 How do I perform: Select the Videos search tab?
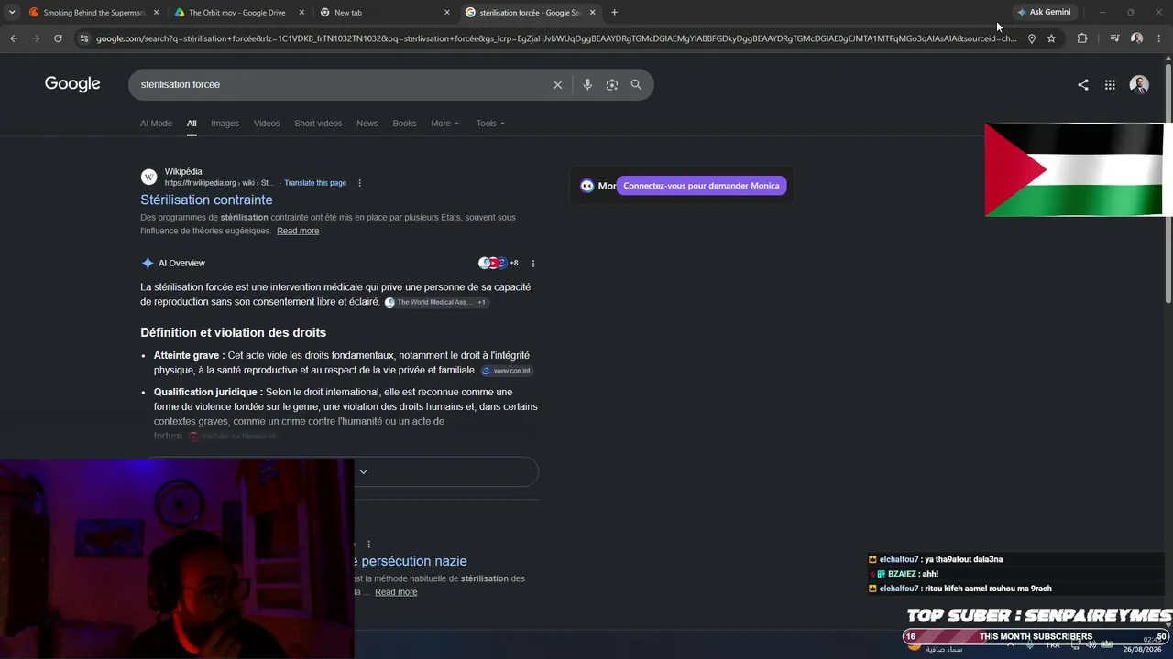(x=267, y=124)
